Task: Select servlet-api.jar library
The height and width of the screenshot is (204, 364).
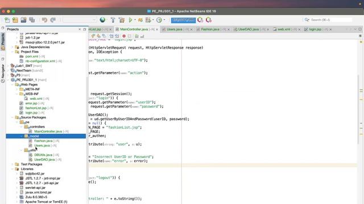Action: (35, 188)
